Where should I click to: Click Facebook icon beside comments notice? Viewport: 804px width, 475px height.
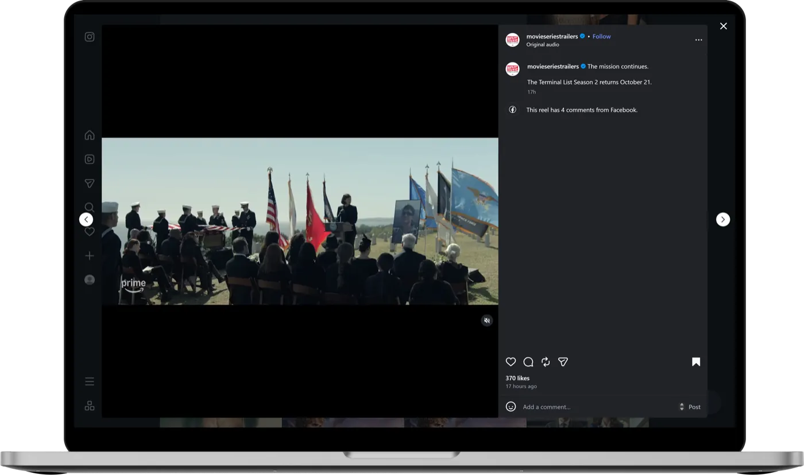pyautogui.click(x=512, y=110)
